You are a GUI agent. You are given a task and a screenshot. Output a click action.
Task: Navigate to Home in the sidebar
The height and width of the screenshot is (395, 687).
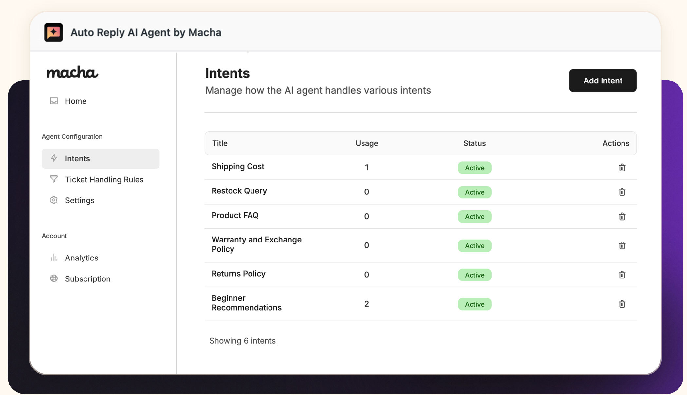click(75, 101)
